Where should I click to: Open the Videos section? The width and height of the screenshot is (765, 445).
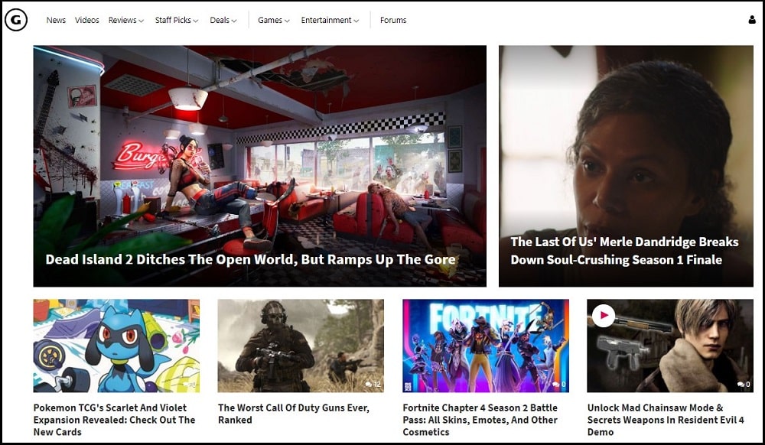point(87,20)
